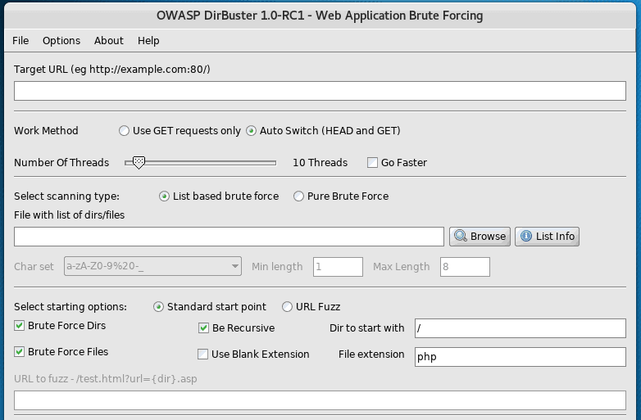Image resolution: width=641 pixels, height=420 pixels.
Task: Open the Help menu
Action: pos(148,41)
